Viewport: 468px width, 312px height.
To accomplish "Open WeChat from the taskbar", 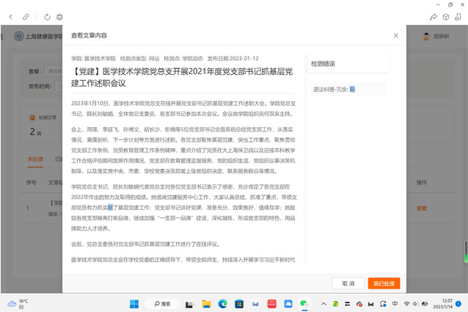I will pos(303,303).
